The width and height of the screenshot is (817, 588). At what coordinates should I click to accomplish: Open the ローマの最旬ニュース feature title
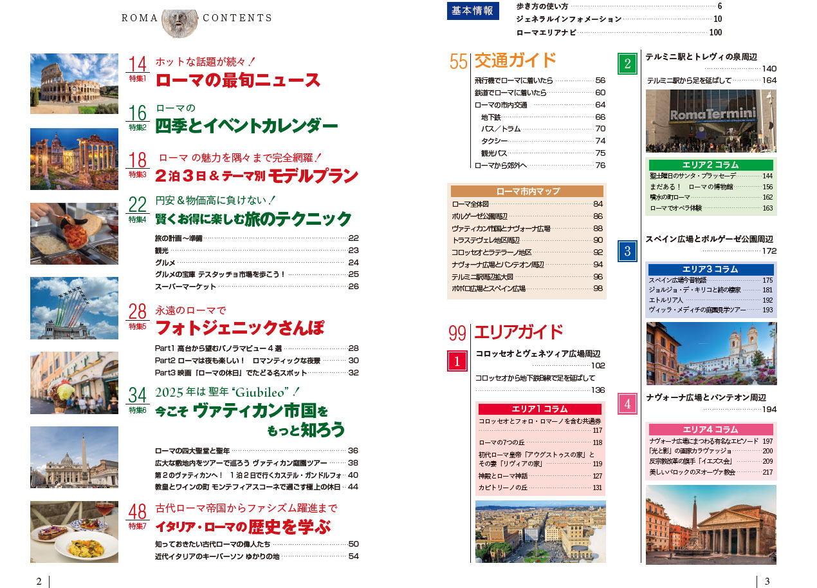238,81
